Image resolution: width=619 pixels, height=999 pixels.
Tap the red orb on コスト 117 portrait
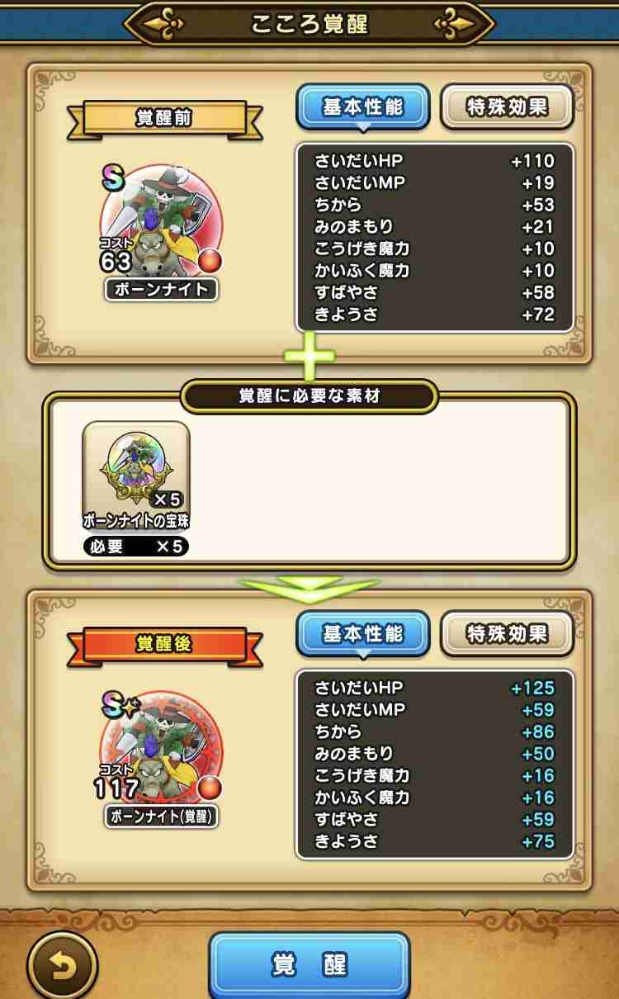(210, 786)
